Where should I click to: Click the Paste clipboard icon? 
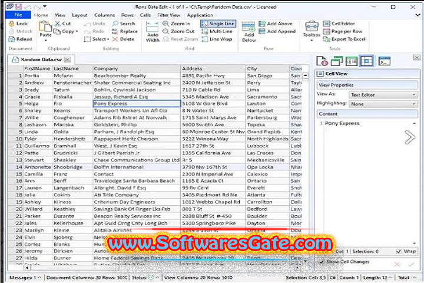(x=45, y=27)
